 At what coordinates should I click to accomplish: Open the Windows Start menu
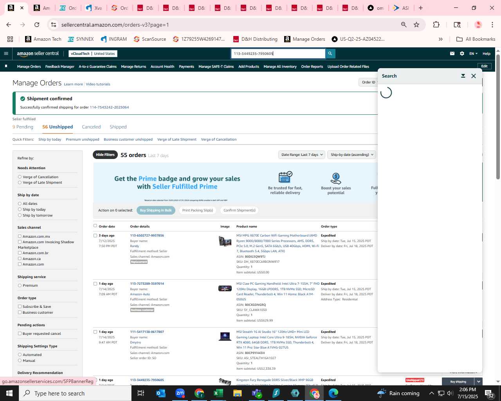9,393
